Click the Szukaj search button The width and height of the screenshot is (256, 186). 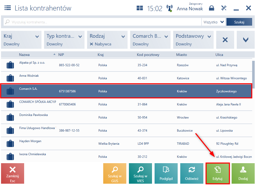pos(239,22)
